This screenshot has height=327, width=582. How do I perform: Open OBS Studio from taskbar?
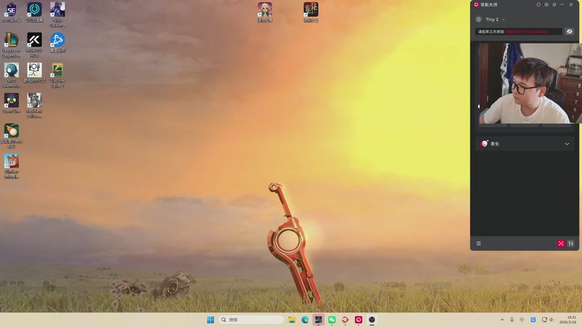[x=372, y=320]
